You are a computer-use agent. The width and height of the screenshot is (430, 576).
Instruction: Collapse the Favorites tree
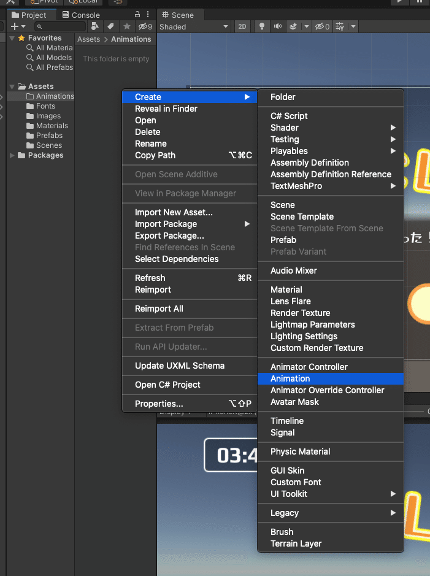(x=12, y=38)
